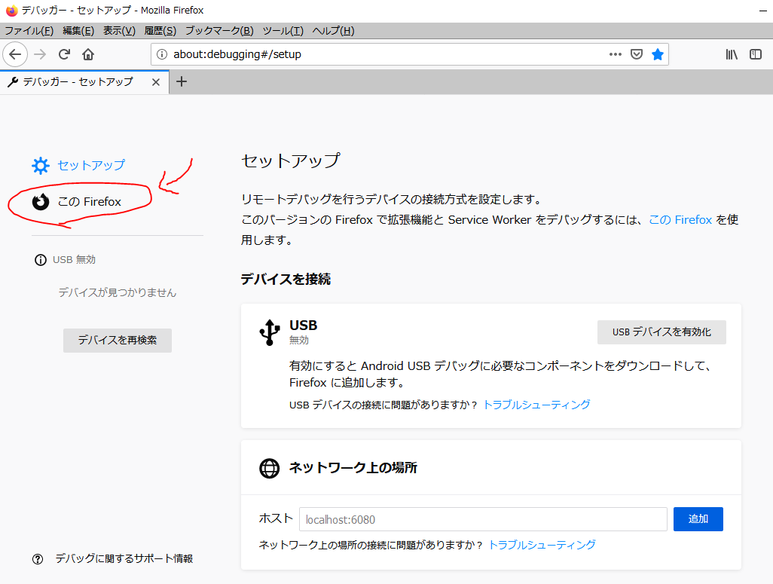Click the USB 無効 status text
The image size is (773, 584).
tap(74, 260)
